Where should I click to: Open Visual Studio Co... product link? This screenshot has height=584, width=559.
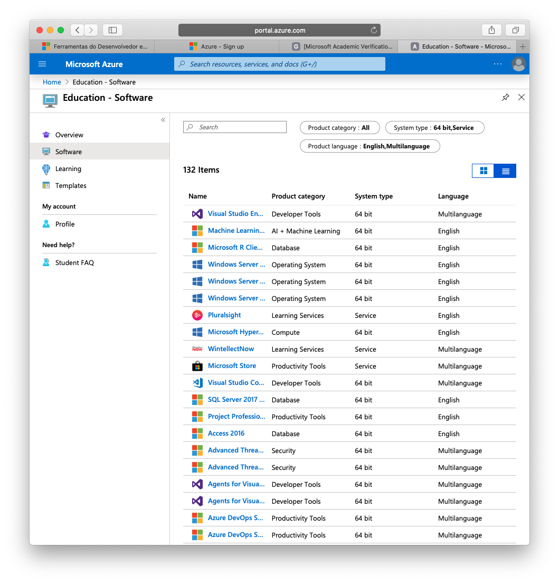236,382
